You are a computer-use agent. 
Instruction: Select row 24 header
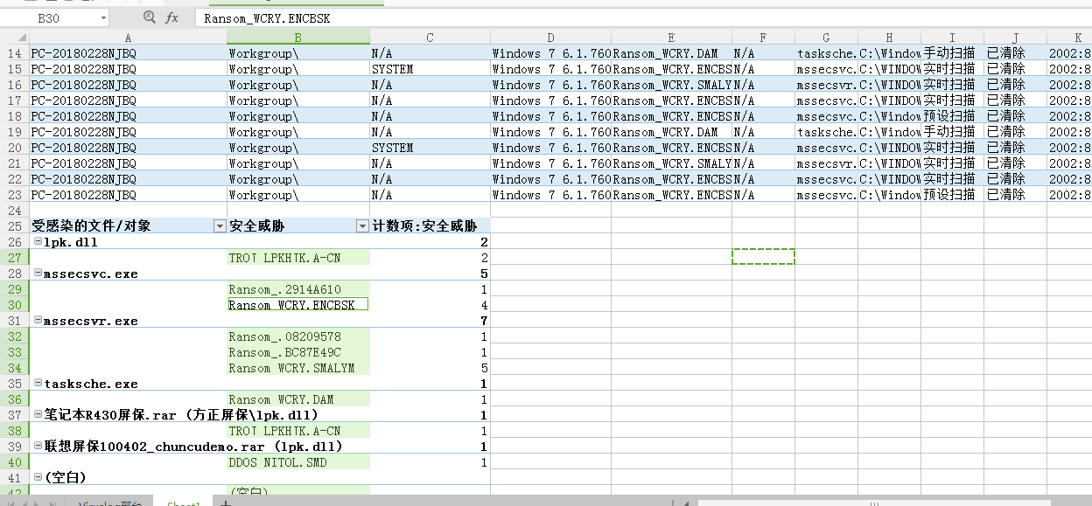click(x=14, y=211)
